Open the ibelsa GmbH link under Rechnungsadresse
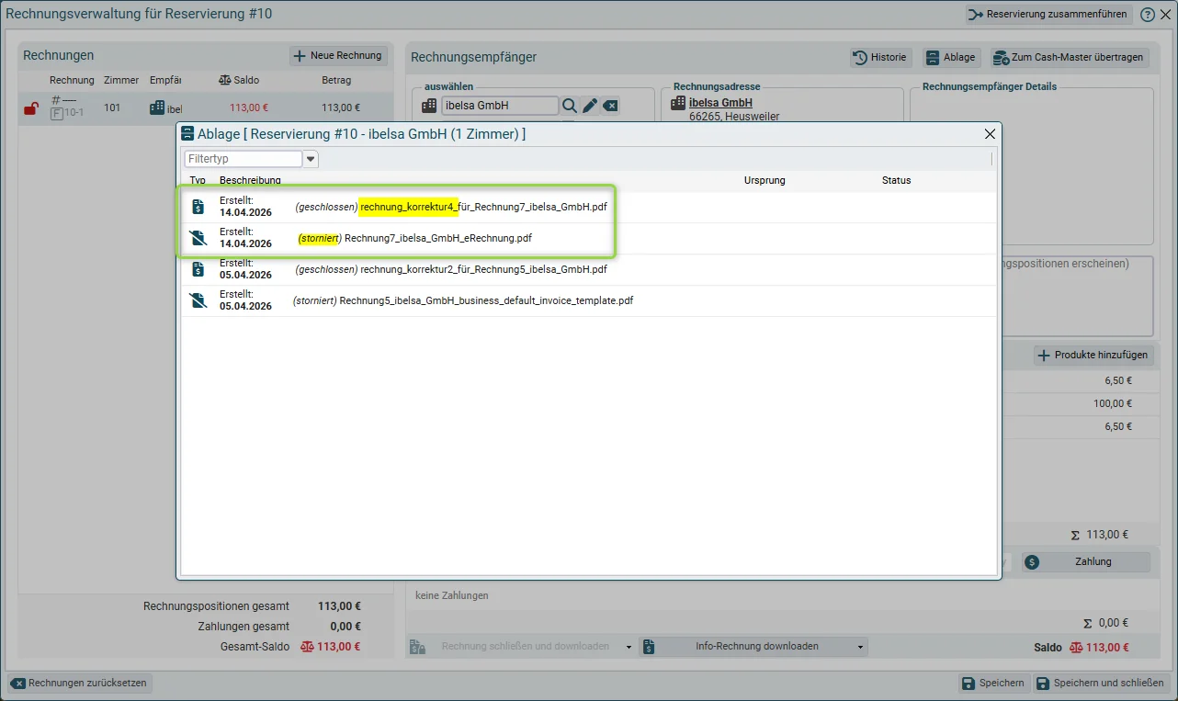The image size is (1178, 701). click(x=720, y=103)
